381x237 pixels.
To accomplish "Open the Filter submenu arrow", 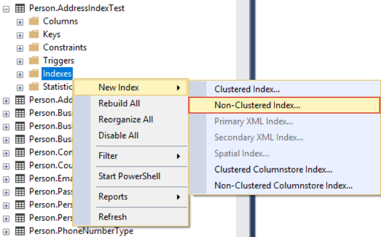I will tap(179, 156).
